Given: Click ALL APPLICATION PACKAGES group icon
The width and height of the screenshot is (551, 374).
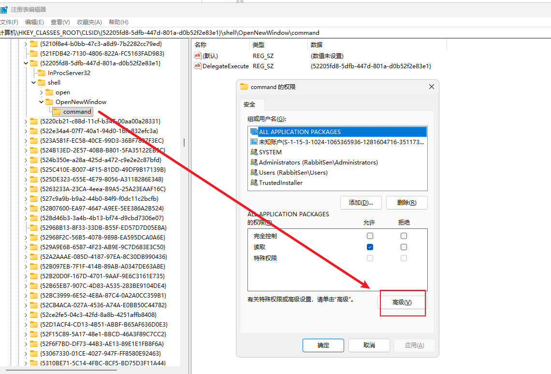Looking at the screenshot, I should [254, 132].
